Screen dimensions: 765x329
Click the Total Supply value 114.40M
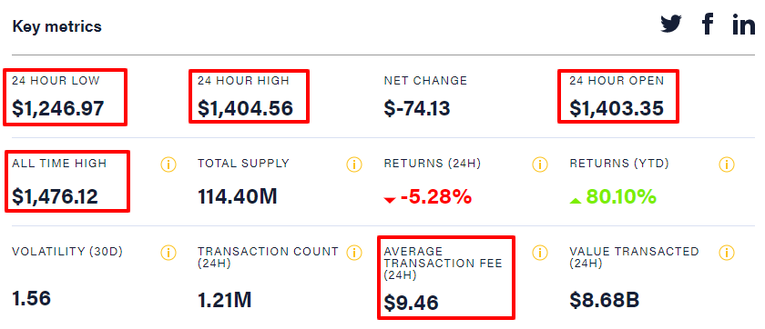click(x=238, y=196)
